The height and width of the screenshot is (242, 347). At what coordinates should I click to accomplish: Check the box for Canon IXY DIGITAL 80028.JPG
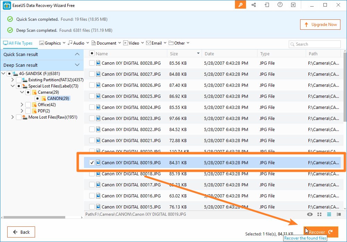click(x=92, y=63)
